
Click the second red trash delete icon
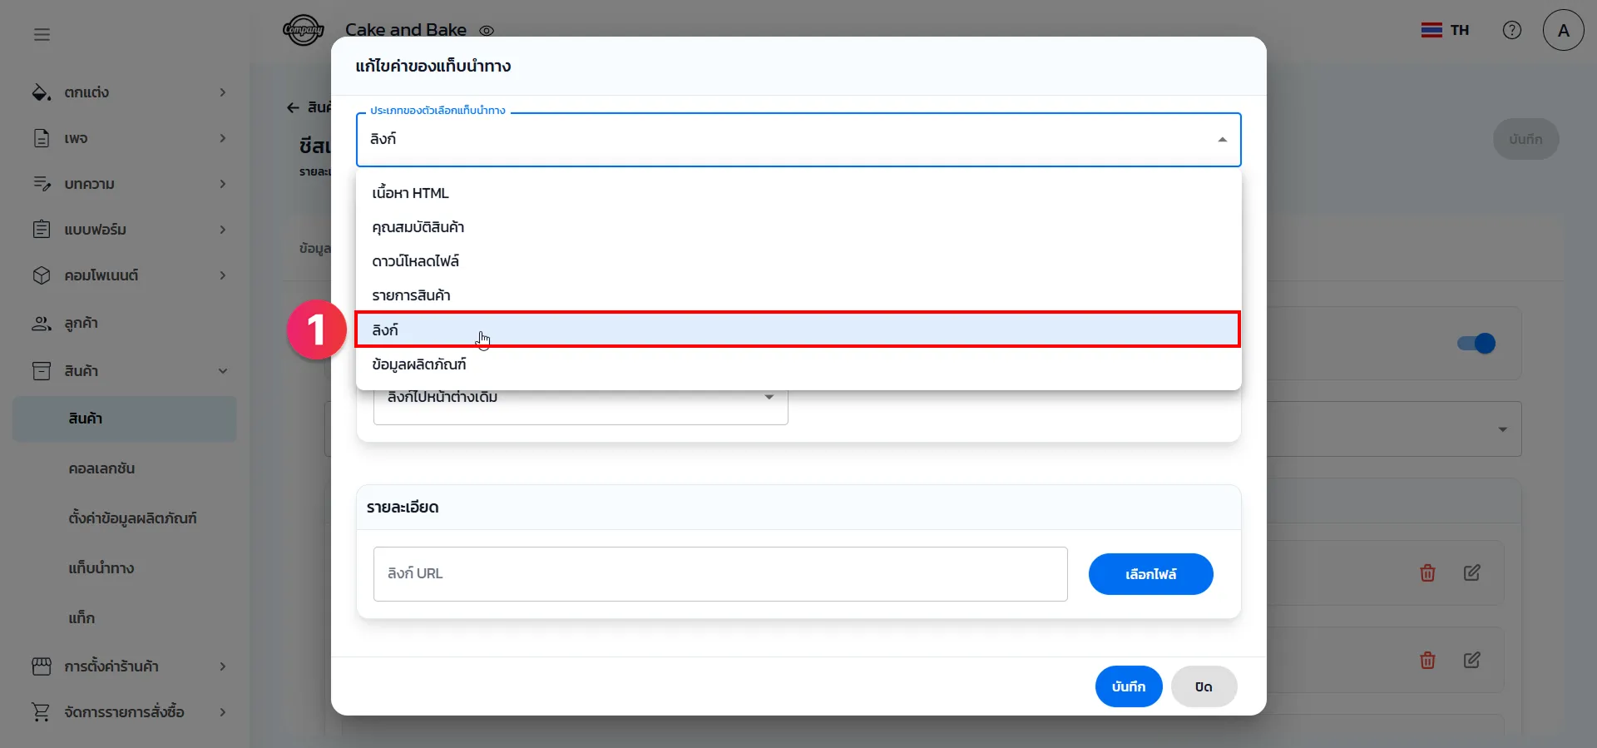tap(1427, 661)
